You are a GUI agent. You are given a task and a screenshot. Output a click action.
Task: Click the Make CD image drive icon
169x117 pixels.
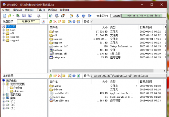tap(38, 16)
